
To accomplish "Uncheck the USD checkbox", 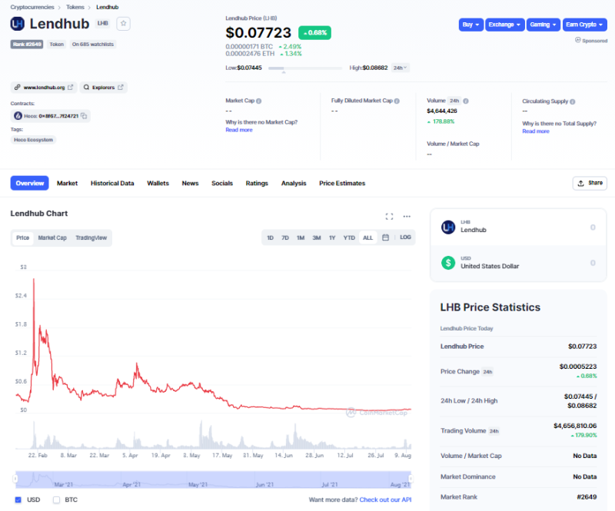I will 18,499.
